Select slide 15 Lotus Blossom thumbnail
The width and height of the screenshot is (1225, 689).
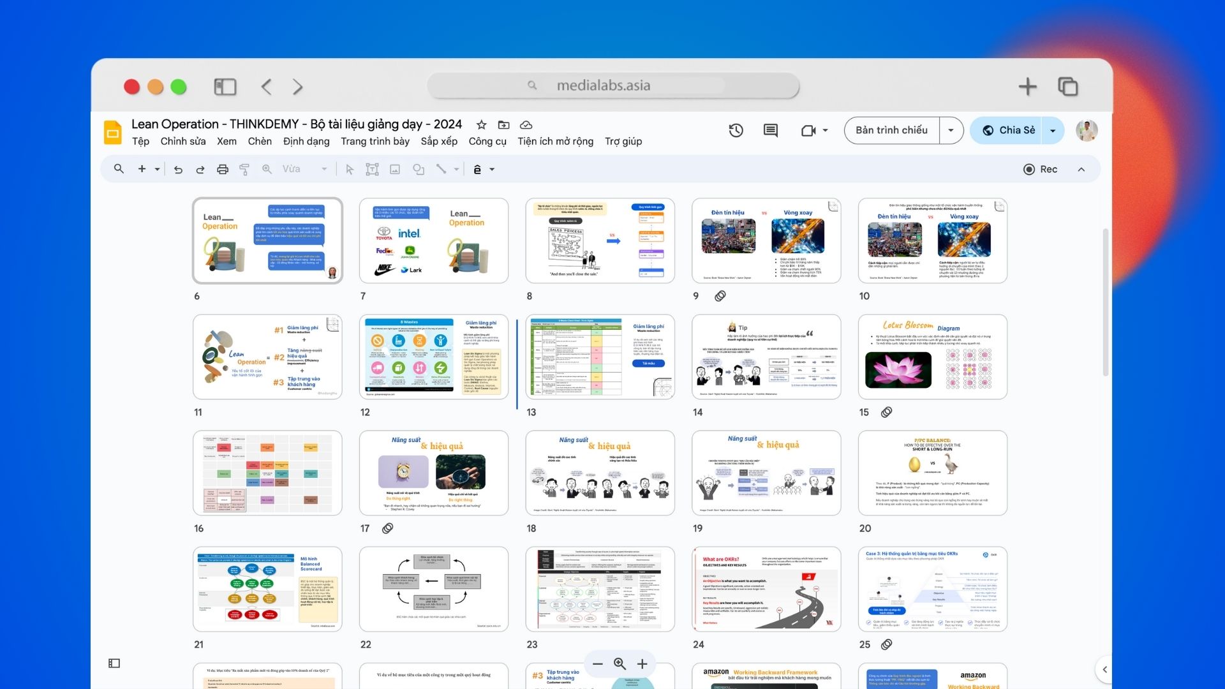[932, 357]
